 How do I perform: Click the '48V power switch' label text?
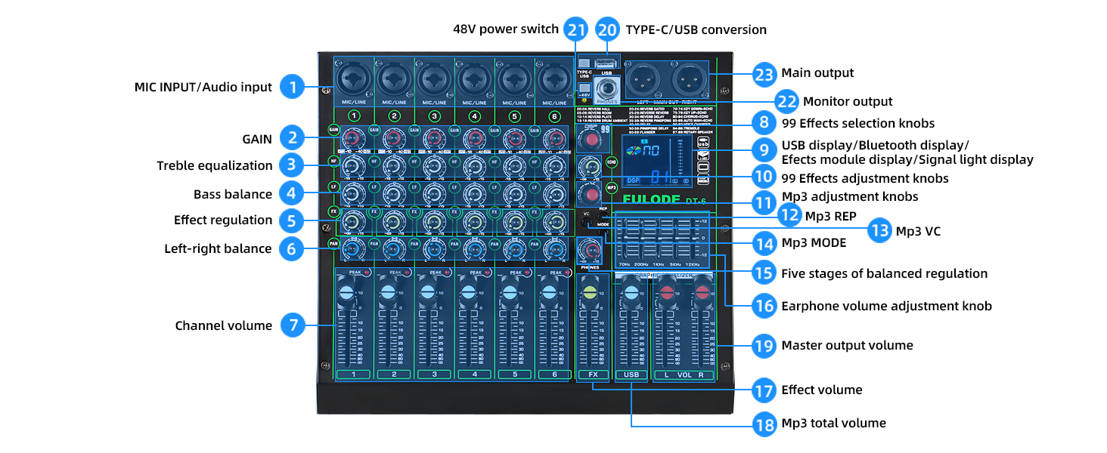click(506, 29)
